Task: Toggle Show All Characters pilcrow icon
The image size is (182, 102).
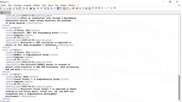Action: [x=55, y=8]
